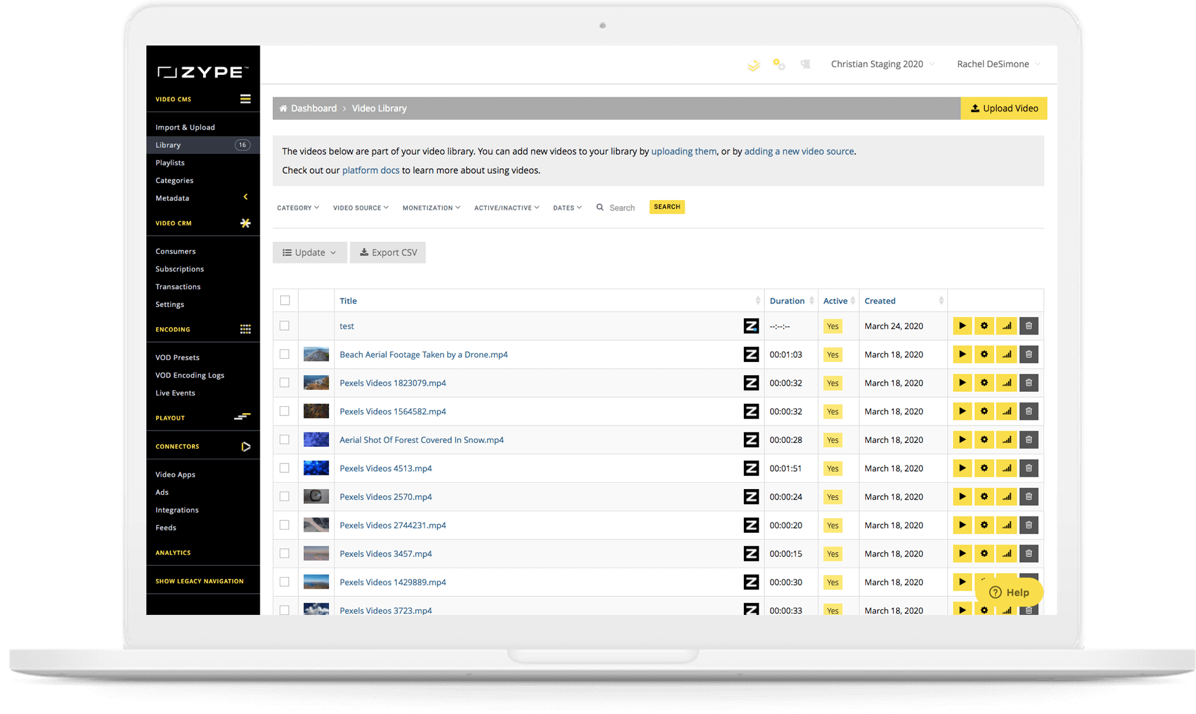Click the thumbnail of Pexels Videos 1564582.mp4
The width and height of the screenshot is (1196, 714).
point(316,411)
